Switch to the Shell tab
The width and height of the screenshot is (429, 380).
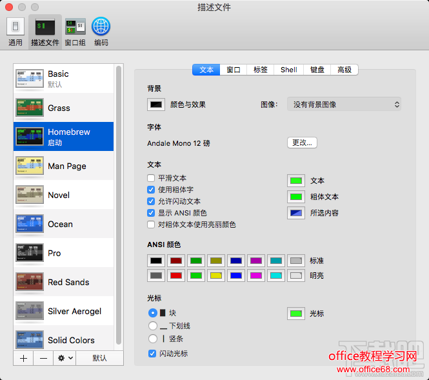click(288, 70)
